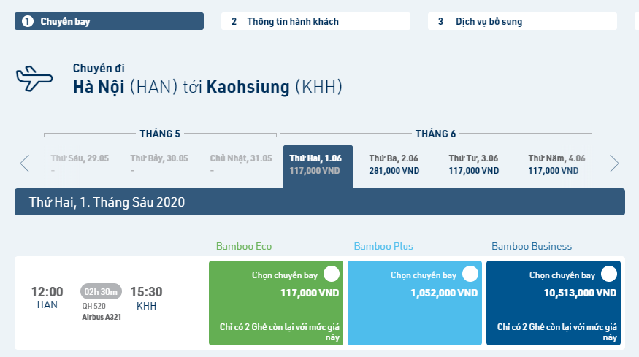Click the 02h 30m duration badge
The image size is (639, 357).
(x=102, y=292)
